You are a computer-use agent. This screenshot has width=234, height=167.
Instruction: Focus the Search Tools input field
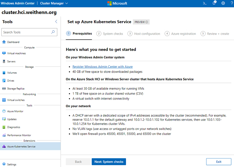29,32
